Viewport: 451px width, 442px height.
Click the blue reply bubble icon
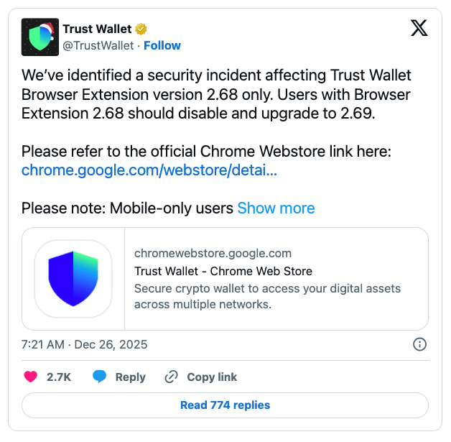[100, 377]
